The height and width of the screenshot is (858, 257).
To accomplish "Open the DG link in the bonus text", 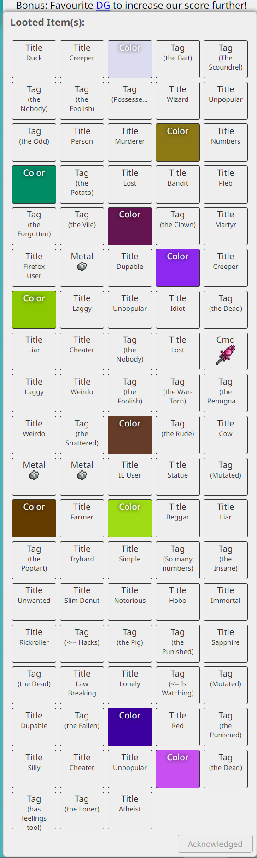I will (x=103, y=6).
